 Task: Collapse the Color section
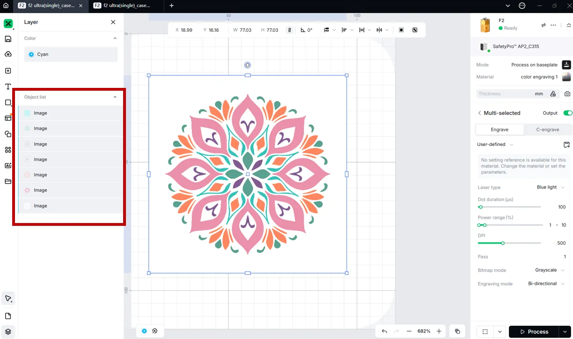click(x=115, y=38)
